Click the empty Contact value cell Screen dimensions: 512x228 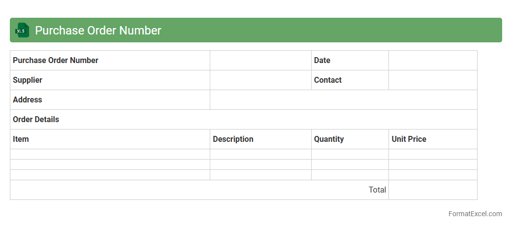(x=433, y=80)
